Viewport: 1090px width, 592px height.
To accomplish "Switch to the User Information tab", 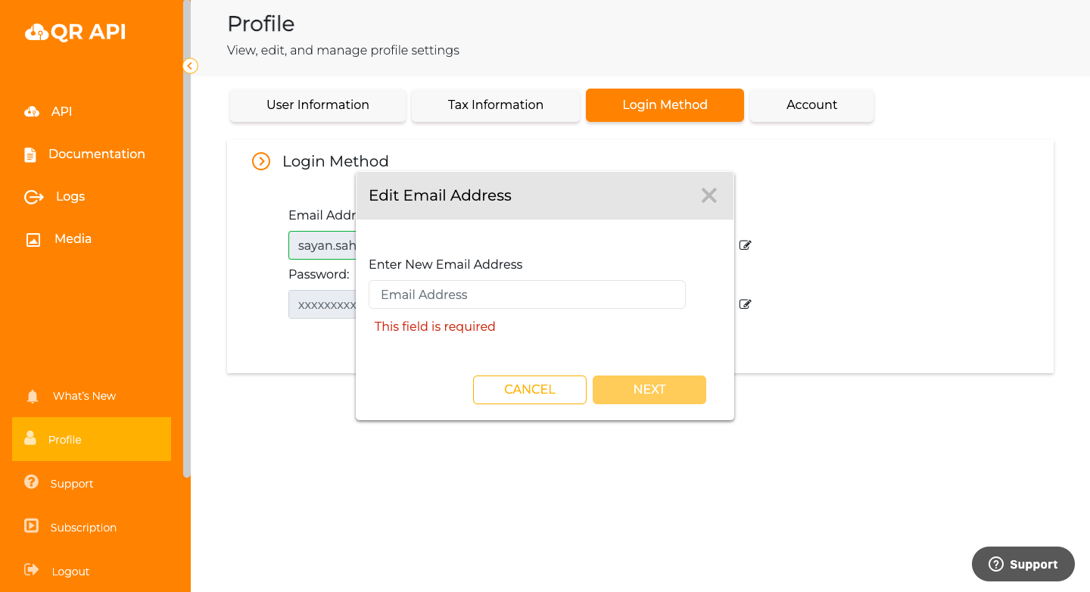I will tap(318, 105).
